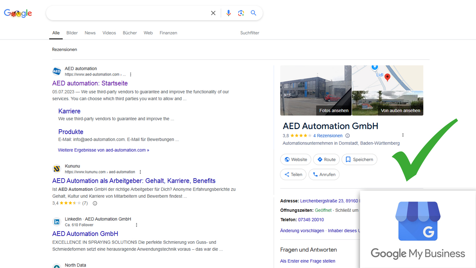Click the Website button
476x268 pixels.
pyautogui.click(x=296, y=159)
